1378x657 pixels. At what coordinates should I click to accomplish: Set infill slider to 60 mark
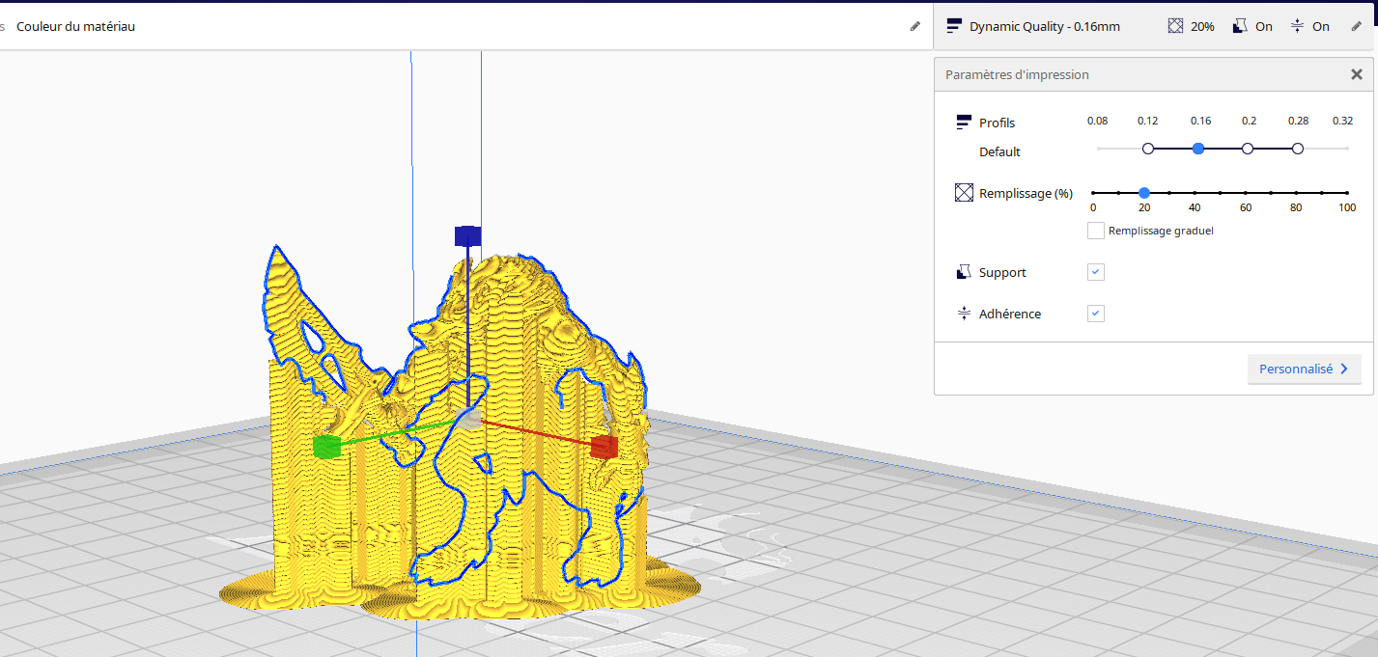(x=1246, y=193)
